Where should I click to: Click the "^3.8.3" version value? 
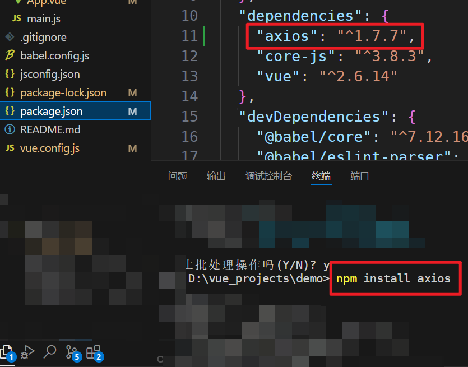click(x=390, y=56)
